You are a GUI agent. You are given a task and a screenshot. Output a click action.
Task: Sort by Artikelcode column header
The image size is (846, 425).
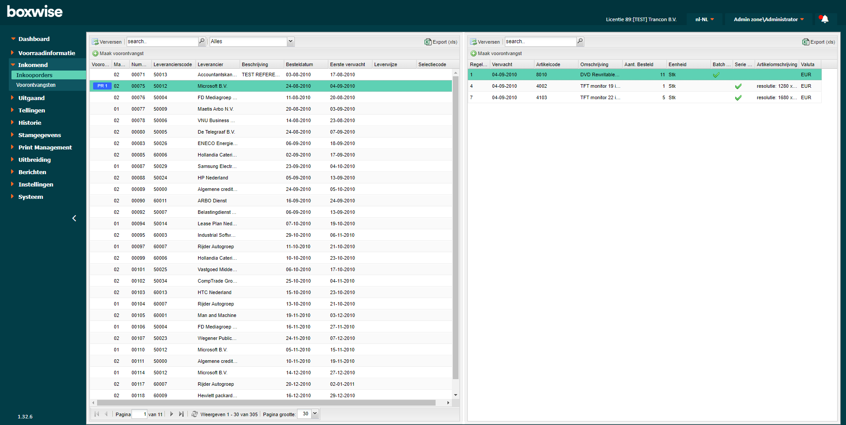(x=556, y=64)
